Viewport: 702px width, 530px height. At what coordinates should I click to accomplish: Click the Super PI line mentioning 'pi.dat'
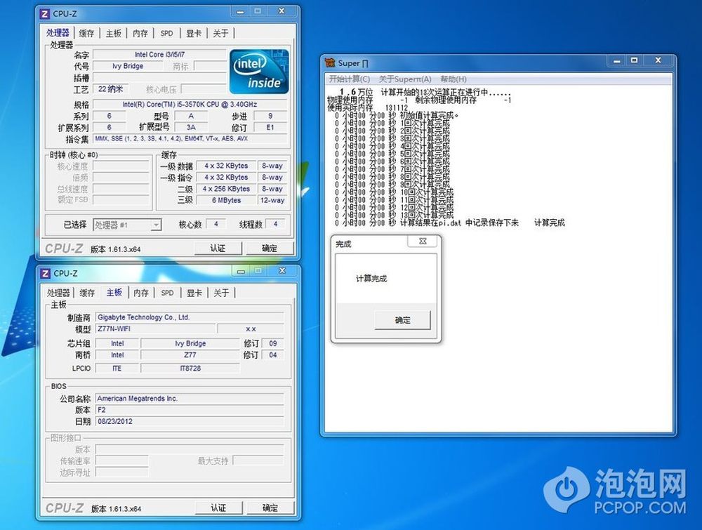[x=450, y=223]
